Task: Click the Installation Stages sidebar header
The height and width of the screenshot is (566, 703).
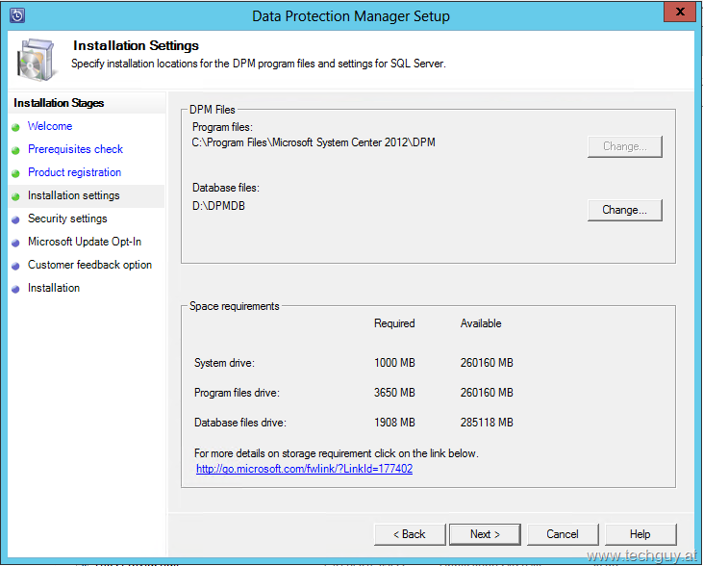Action: point(59,103)
